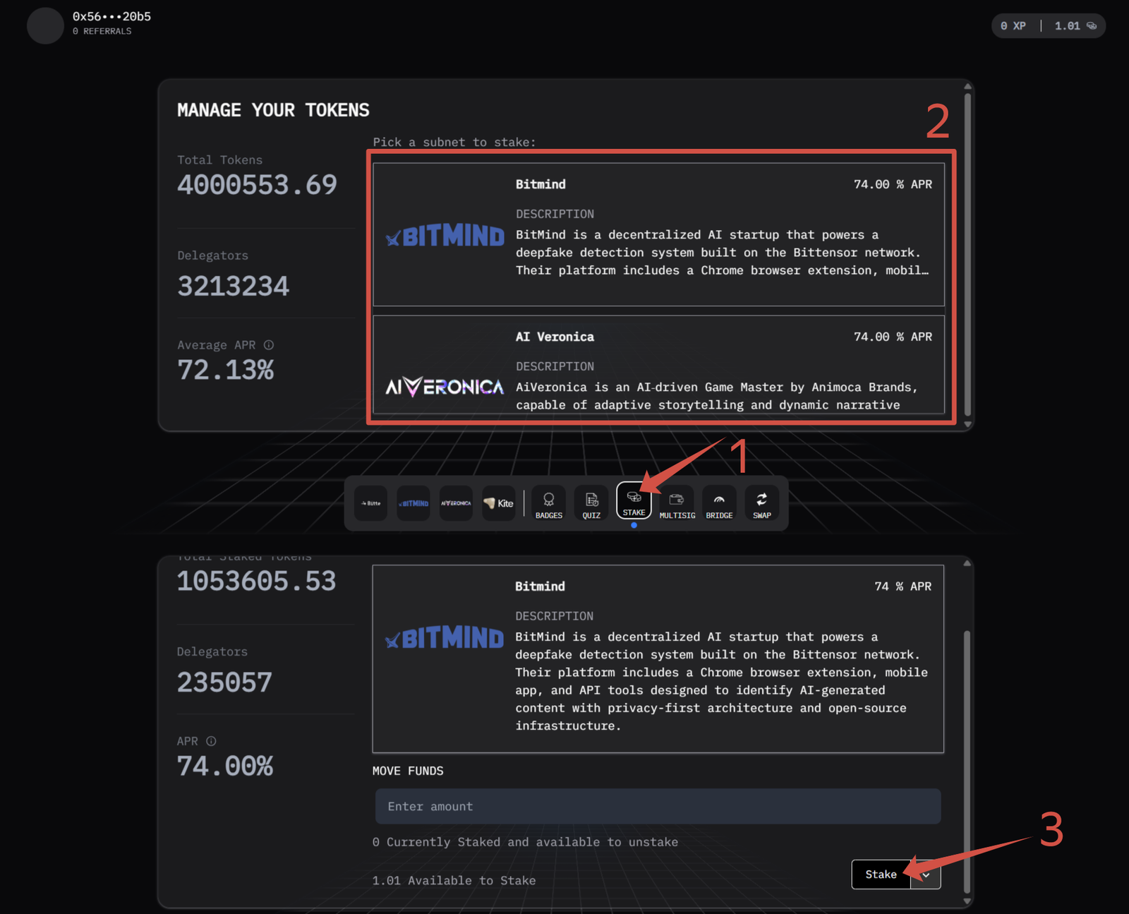Expand the Stake button dropdown arrow

(x=926, y=874)
